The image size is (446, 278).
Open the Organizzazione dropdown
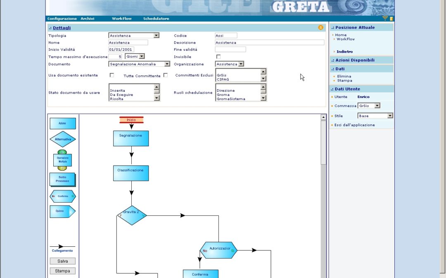229,64
